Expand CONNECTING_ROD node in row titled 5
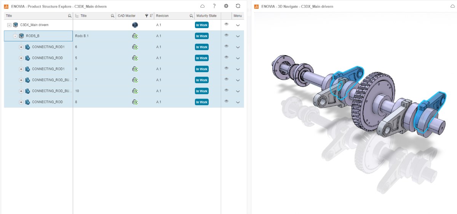The image size is (457, 214). (21, 58)
